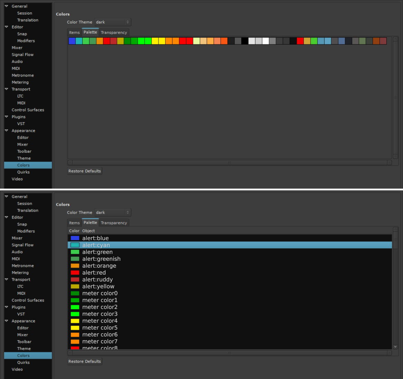This screenshot has height=379, width=403.
Task: Open Color Theme dropdown above the color object list
Action: [x=113, y=212]
